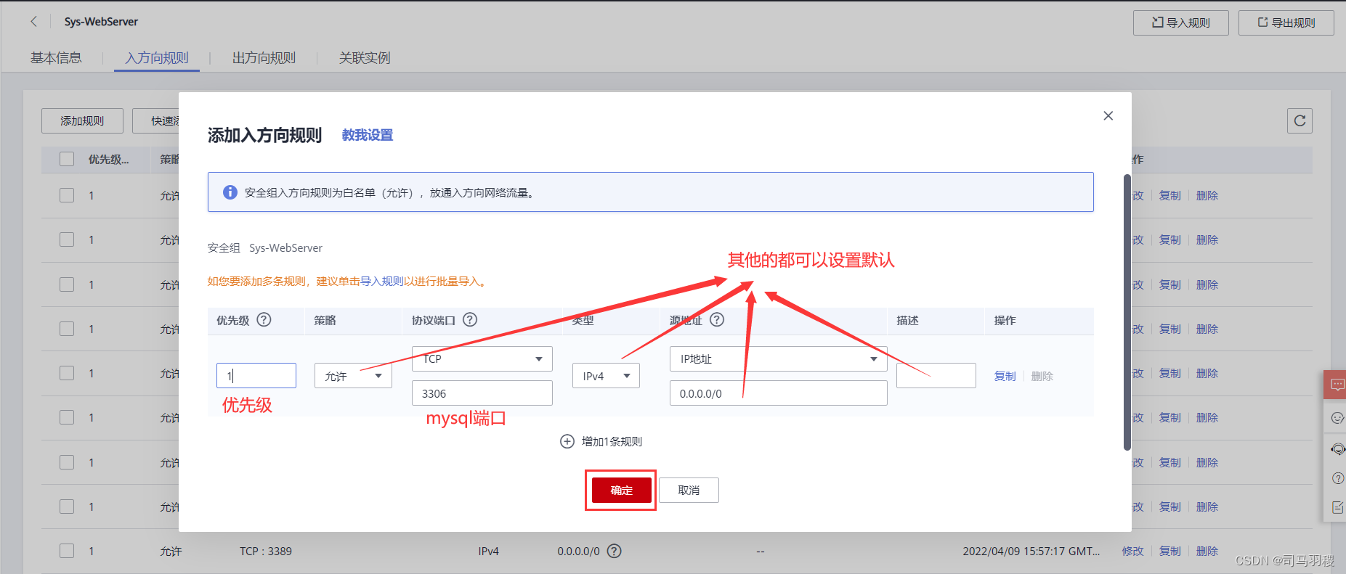Click the question mark sidebar icon
The height and width of the screenshot is (574, 1346).
point(1337,478)
